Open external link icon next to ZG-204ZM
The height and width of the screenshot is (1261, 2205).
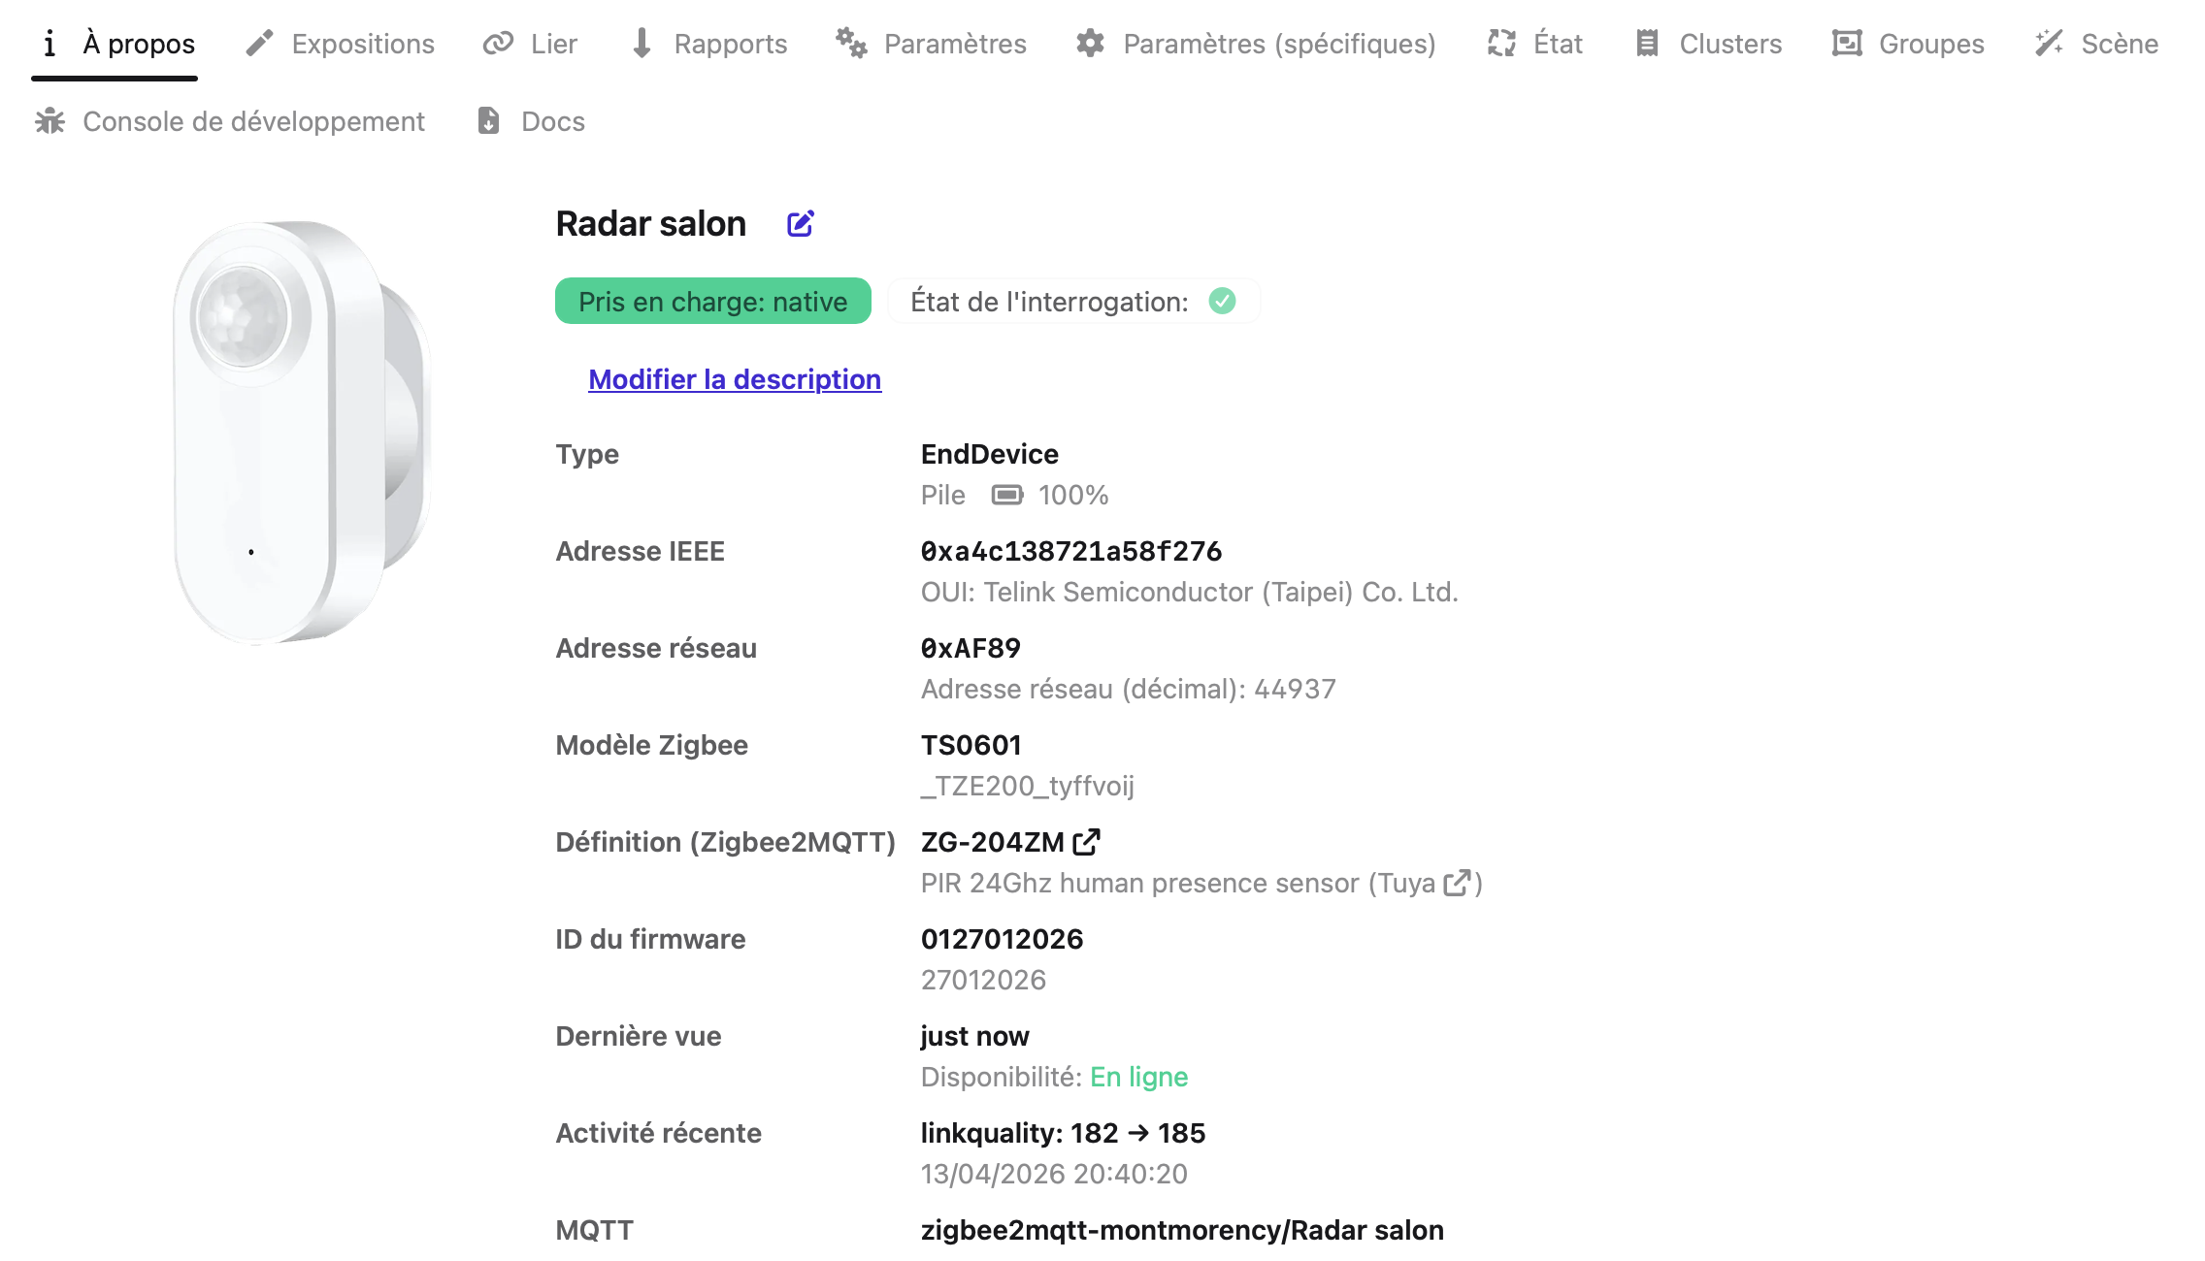(1086, 842)
